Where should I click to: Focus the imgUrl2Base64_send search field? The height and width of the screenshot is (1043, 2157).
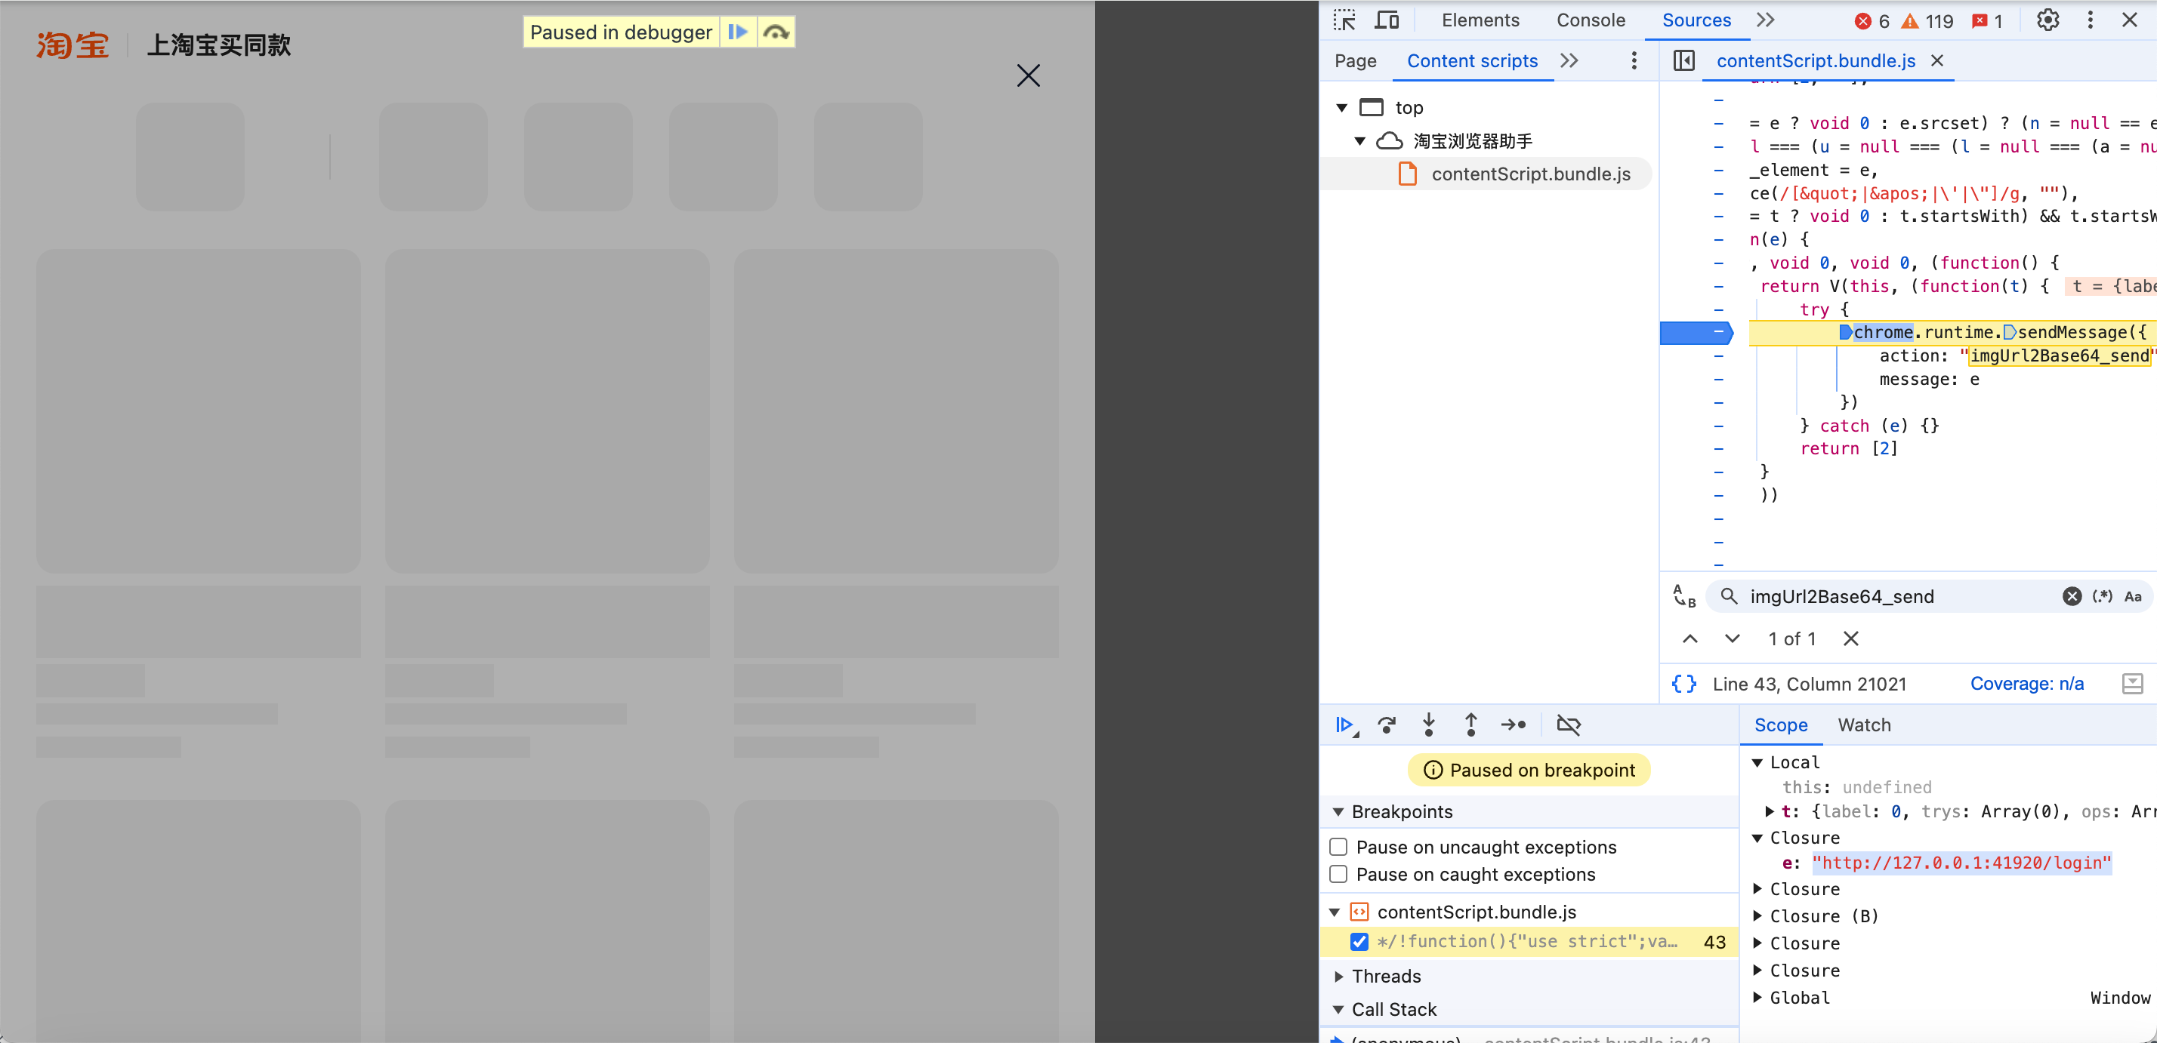pos(1901,596)
